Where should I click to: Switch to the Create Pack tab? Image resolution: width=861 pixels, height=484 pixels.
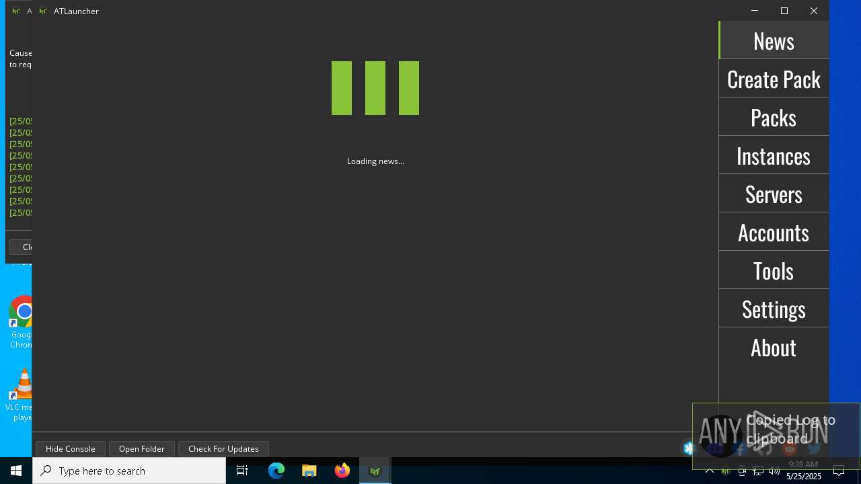[774, 79]
